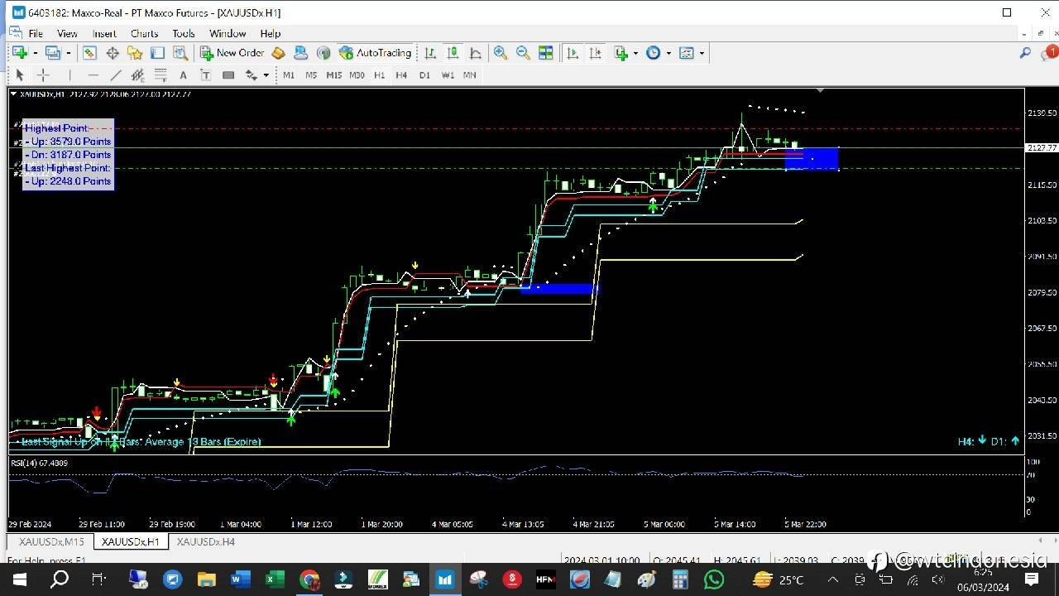
Task: Click the tile windows icon
Action: [x=545, y=53]
